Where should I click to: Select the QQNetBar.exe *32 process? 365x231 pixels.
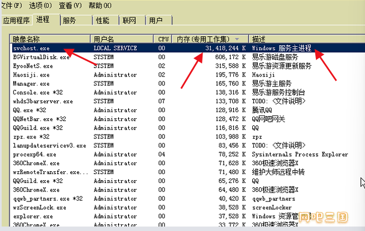[40, 119]
